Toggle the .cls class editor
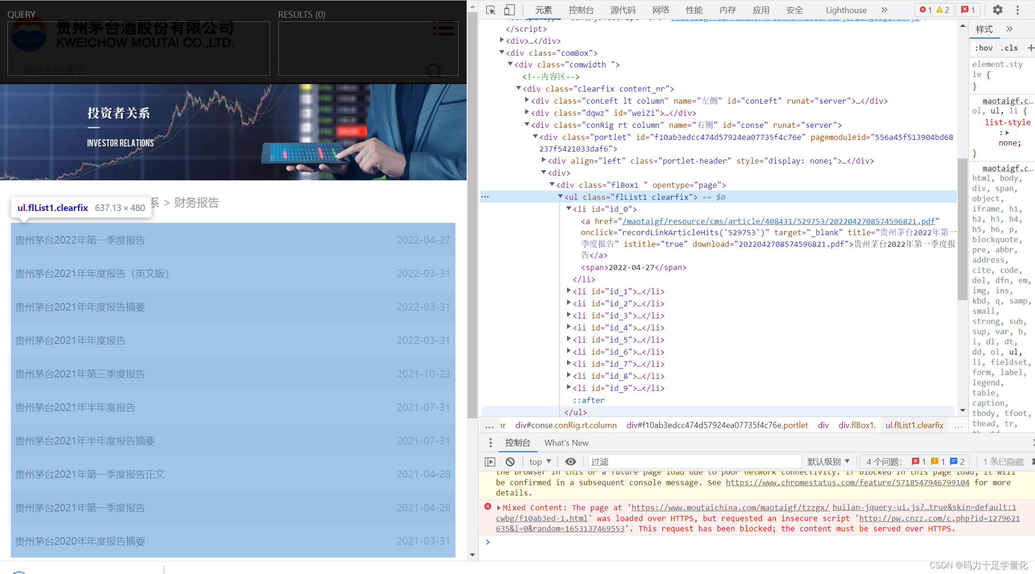1035x574 pixels. (x=1009, y=48)
